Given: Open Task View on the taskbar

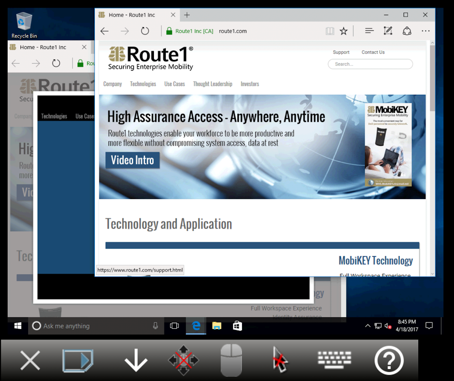Looking at the screenshot, I should point(174,326).
